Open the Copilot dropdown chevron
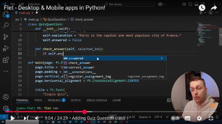The image size is (222, 124). 164,4
